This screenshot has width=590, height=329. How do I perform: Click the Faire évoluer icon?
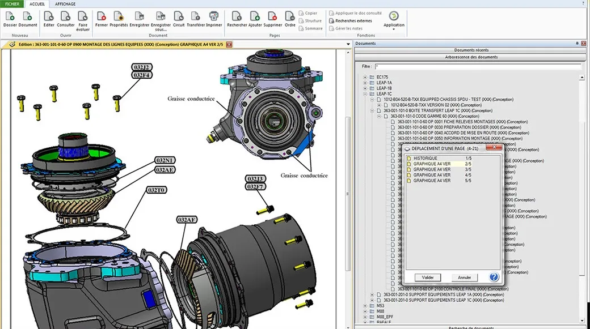(x=83, y=16)
